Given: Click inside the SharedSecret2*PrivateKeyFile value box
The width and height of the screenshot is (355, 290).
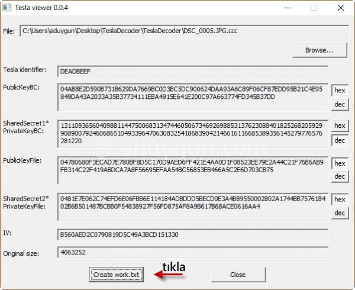Looking at the screenshot, I should click(x=193, y=207).
